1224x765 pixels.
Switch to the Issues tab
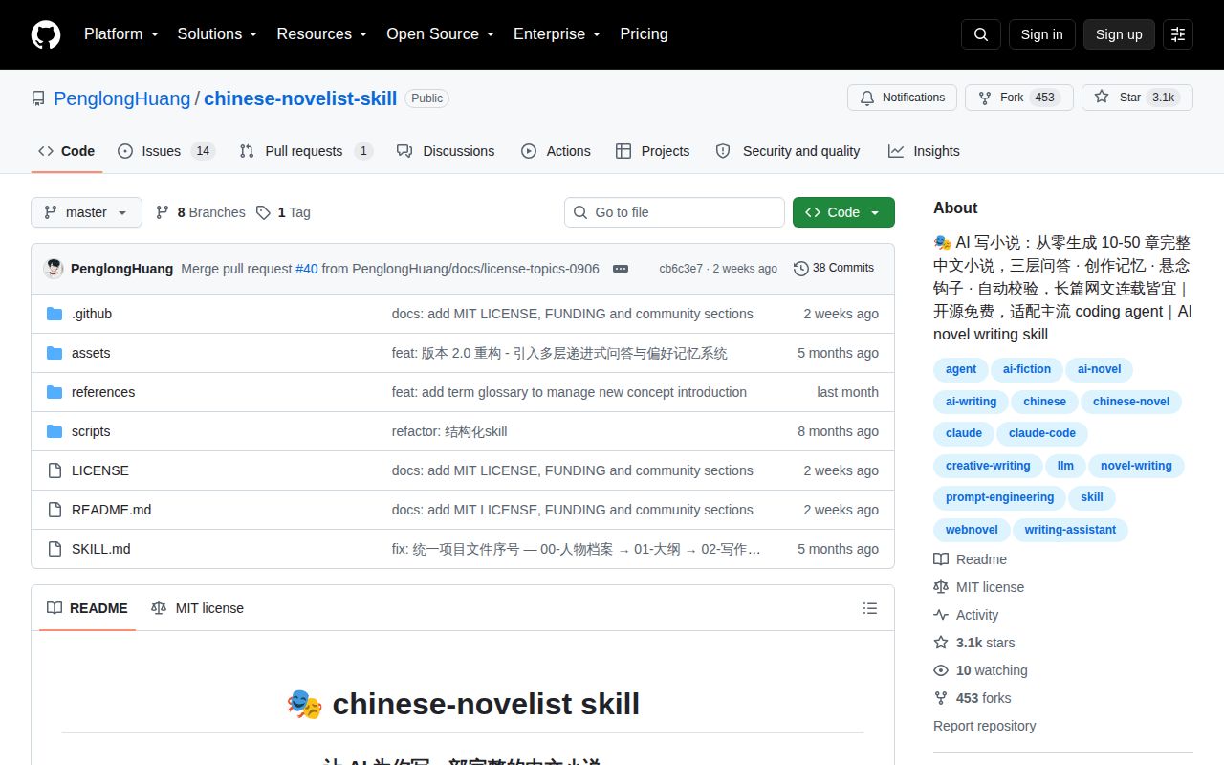tap(166, 151)
